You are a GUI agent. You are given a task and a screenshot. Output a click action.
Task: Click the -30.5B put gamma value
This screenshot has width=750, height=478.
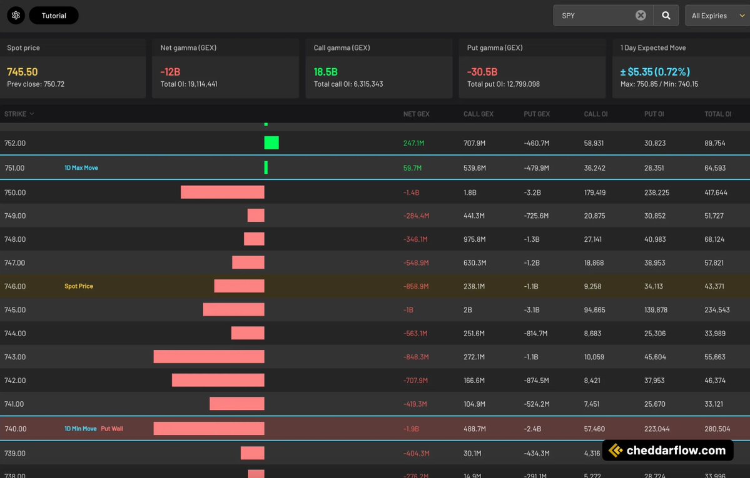(x=482, y=72)
